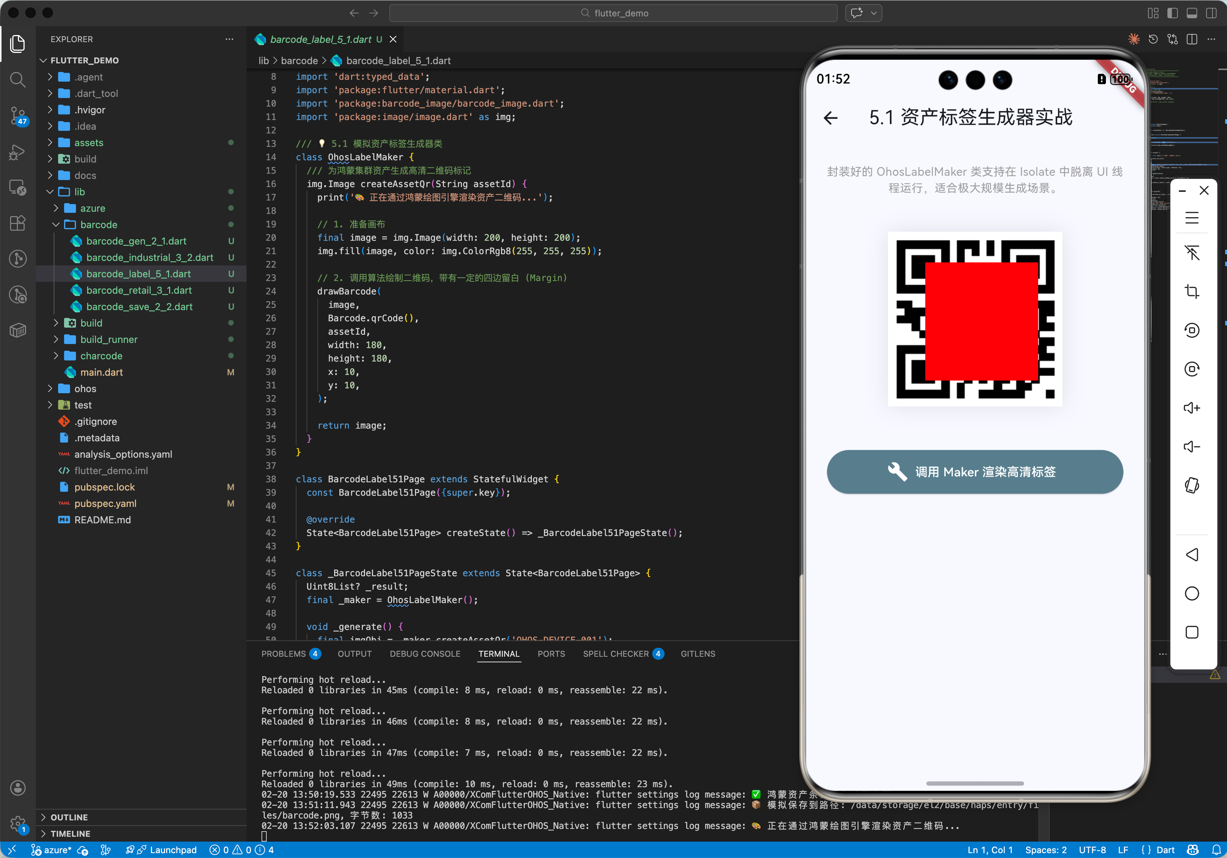The height and width of the screenshot is (858, 1227).
Task: Click Launchpad in status bar
Action: point(172,850)
